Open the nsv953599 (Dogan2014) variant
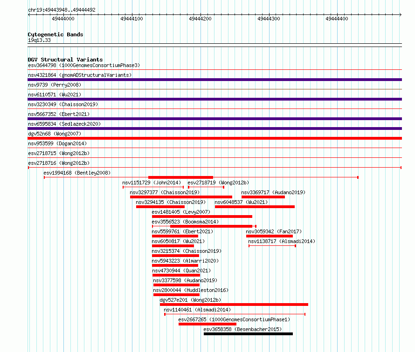Screen dimensions: 415x352 click(x=57, y=143)
